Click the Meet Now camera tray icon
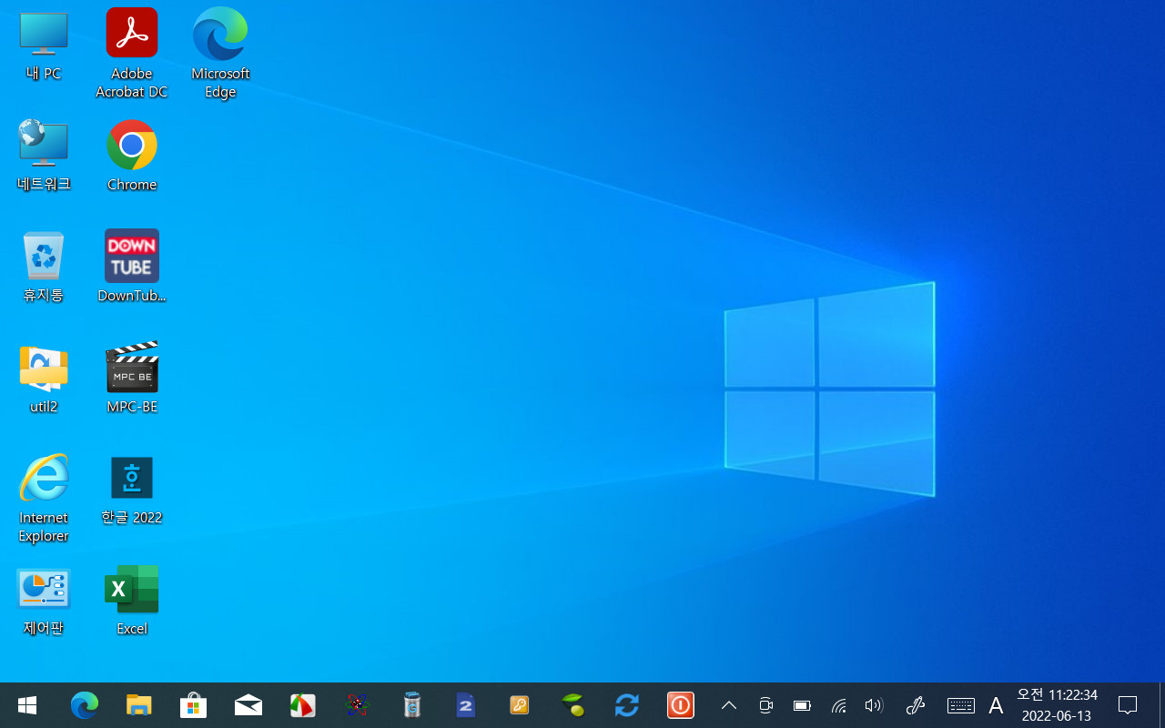1165x728 pixels. pos(765,705)
